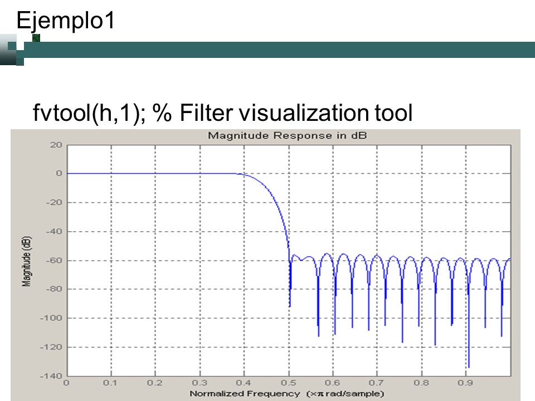Click the y-axis tick label '-140'
Screen dimensions: 535x401
click(51, 376)
